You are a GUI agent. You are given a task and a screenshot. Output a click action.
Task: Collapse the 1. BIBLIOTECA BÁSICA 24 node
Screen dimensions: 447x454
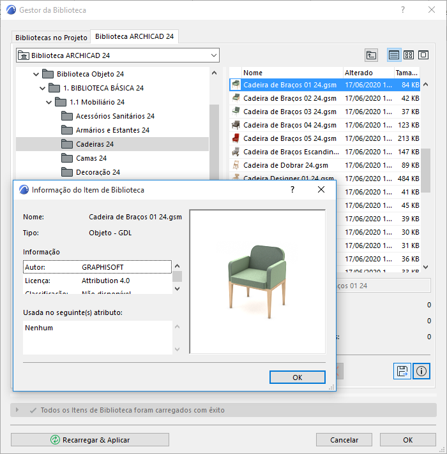pos(42,88)
